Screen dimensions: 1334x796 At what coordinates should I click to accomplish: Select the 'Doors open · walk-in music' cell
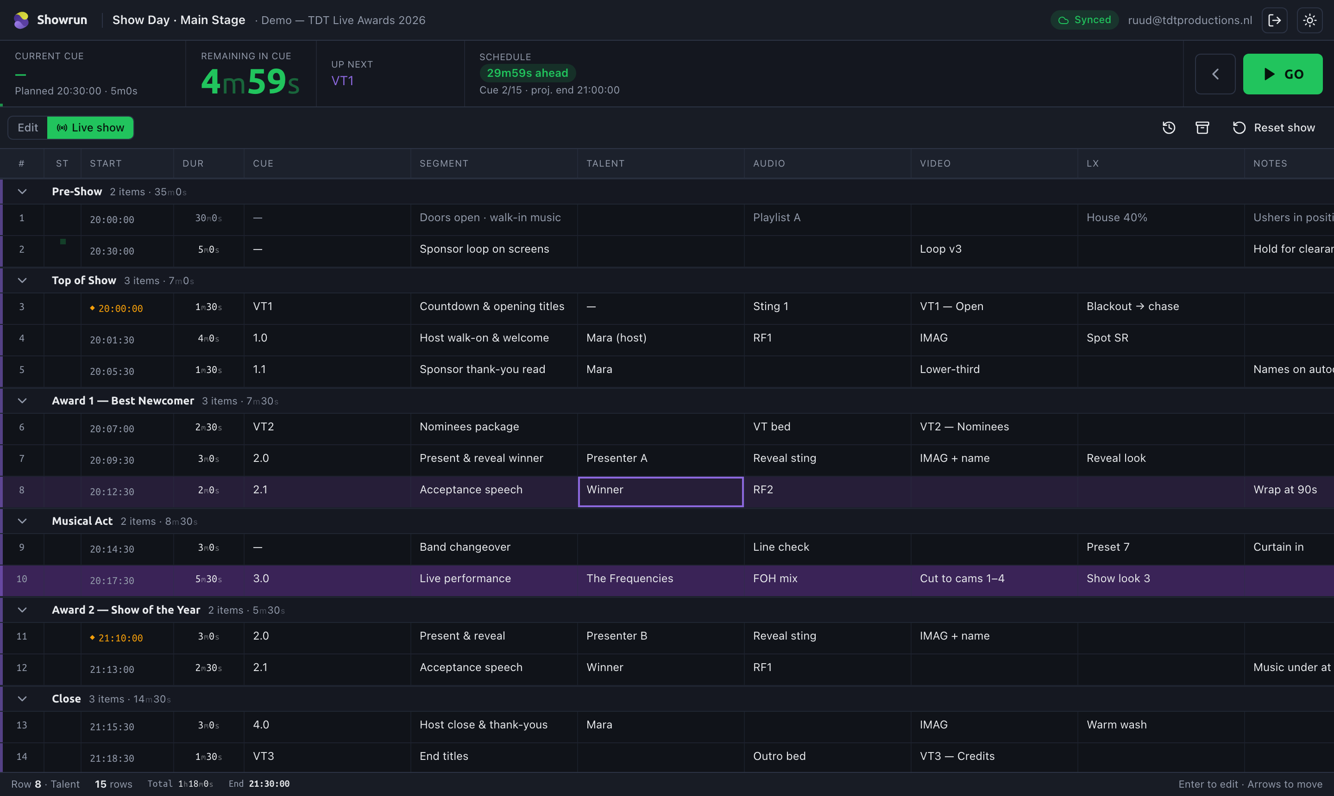pyautogui.click(x=494, y=219)
